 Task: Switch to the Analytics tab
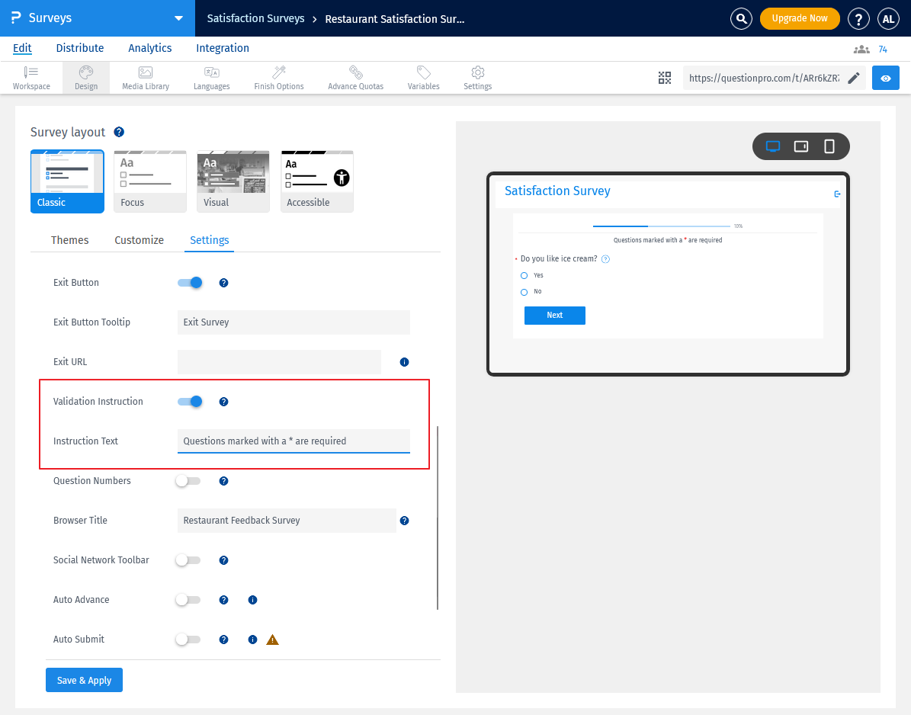(149, 48)
